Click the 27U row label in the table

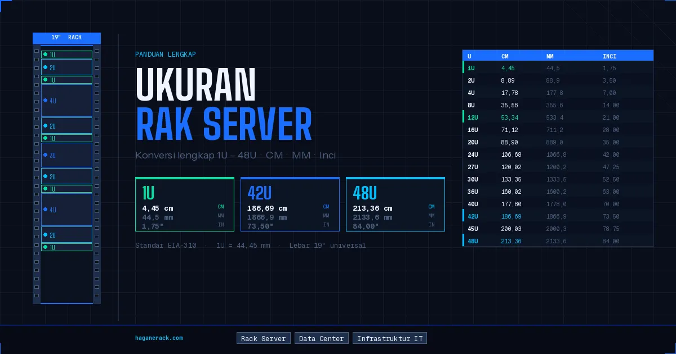pyautogui.click(x=473, y=167)
